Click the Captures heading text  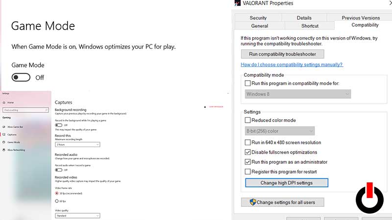64,102
